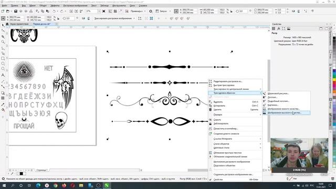This screenshot has width=336, height=189.
Task: Open the zoom level dropdown
Action: (x=99, y=11)
